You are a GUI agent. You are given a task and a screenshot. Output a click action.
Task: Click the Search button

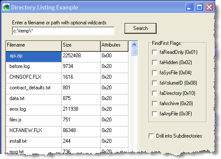coord(140,28)
